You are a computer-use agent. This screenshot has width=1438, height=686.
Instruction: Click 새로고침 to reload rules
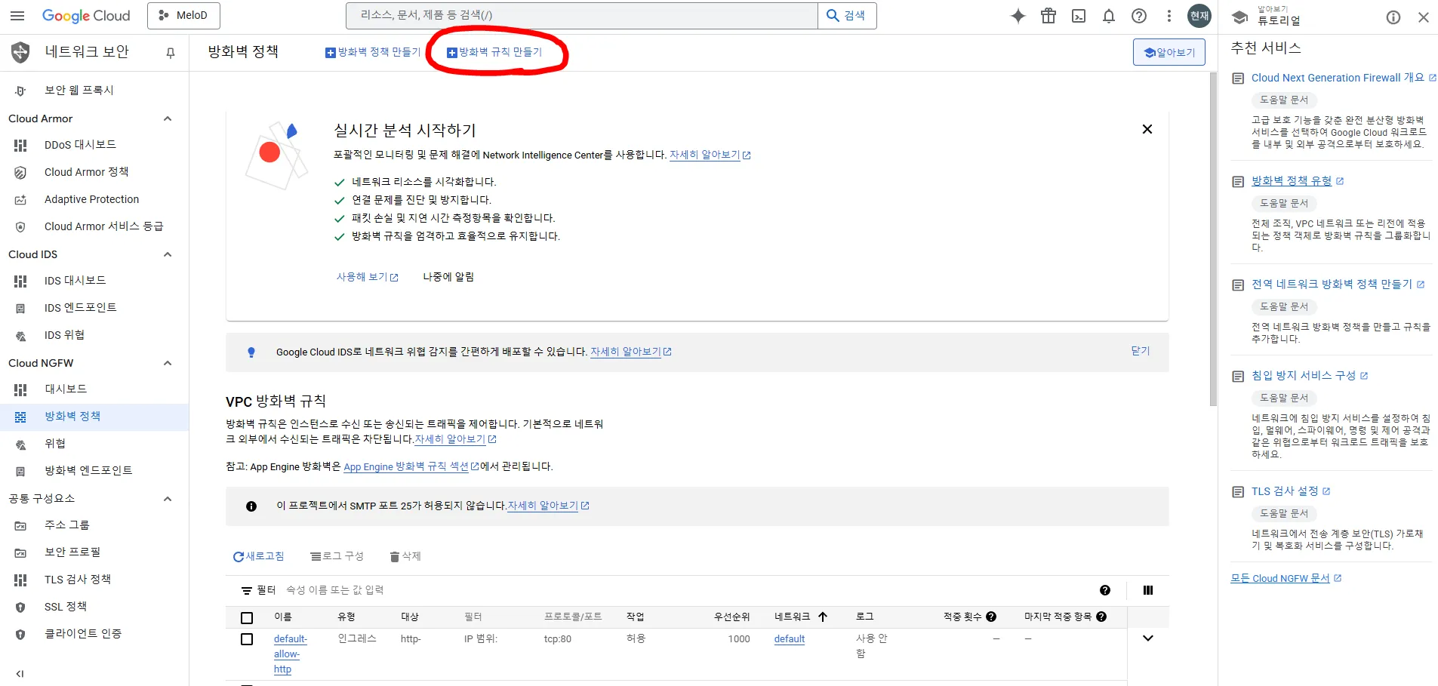pyautogui.click(x=258, y=556)
